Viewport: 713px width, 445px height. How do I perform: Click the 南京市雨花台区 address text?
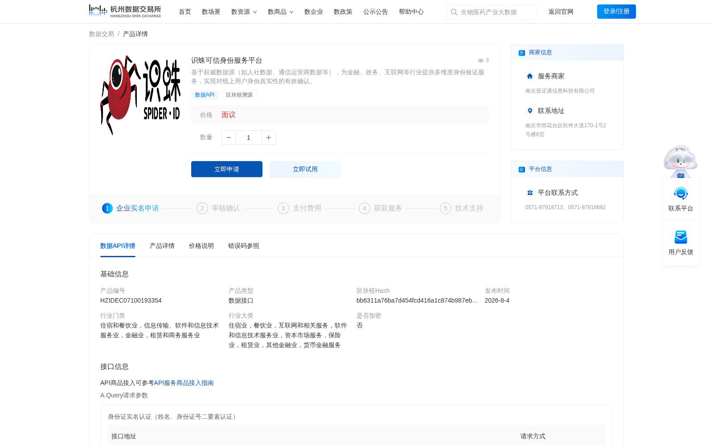point(565,130)
